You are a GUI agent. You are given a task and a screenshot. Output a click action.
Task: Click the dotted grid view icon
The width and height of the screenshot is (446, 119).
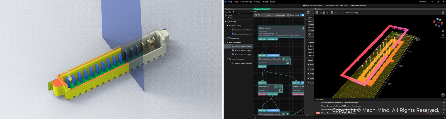tap(328, 13)
